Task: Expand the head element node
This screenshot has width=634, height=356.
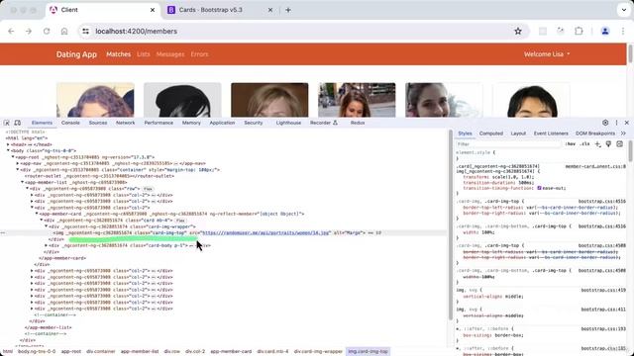Action: click(x=8, y=144)
